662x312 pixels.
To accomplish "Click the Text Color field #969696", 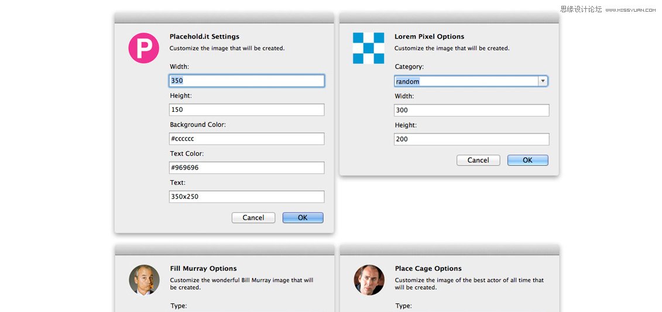I will [246, 168].
